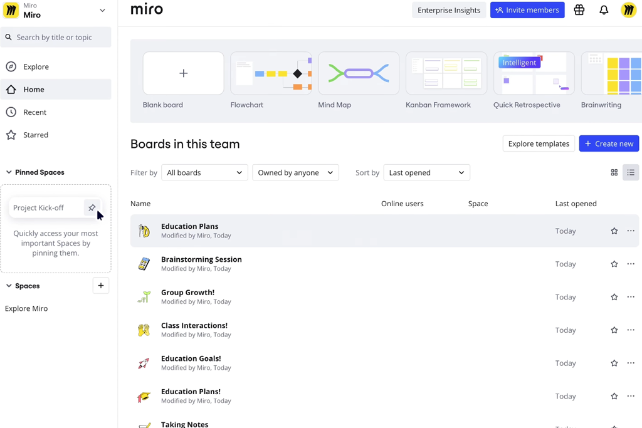The width and height of the screenshot is (642, 428).
Task: Click the Class Interactions! hands icon
Action: tap(144, 330)
